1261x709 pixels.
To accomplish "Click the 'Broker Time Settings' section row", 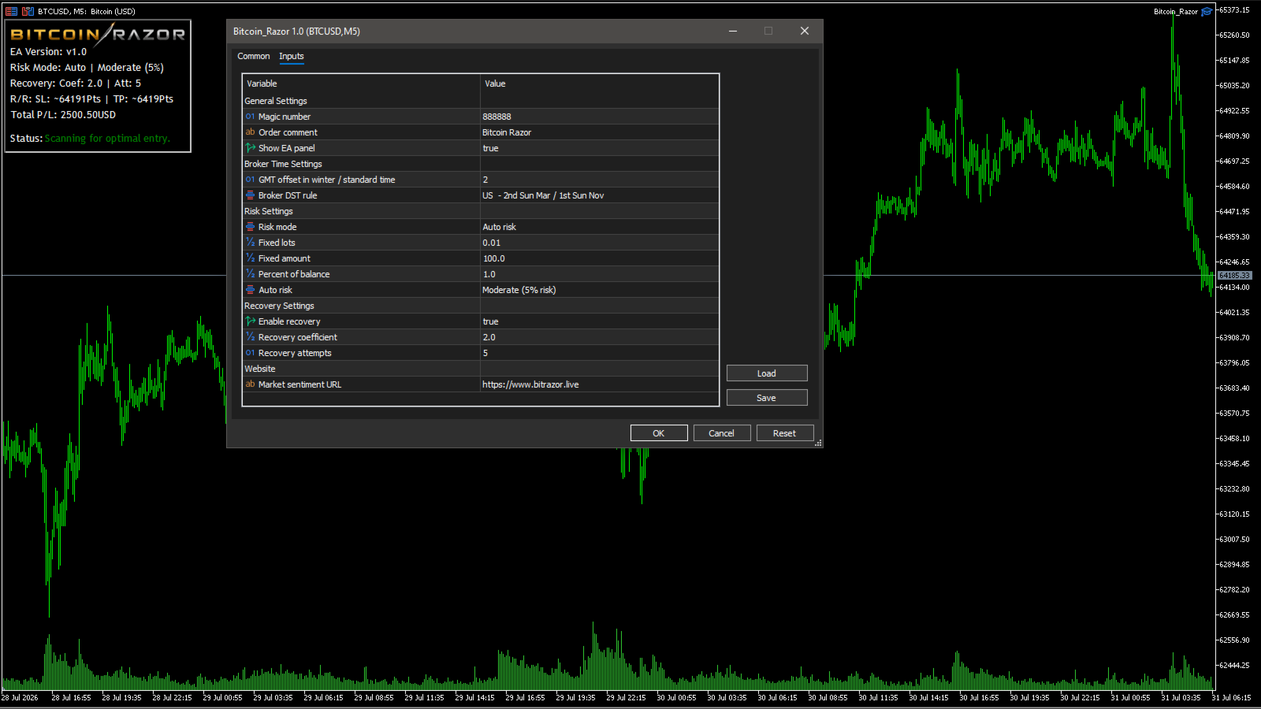I will click(481, 164).
